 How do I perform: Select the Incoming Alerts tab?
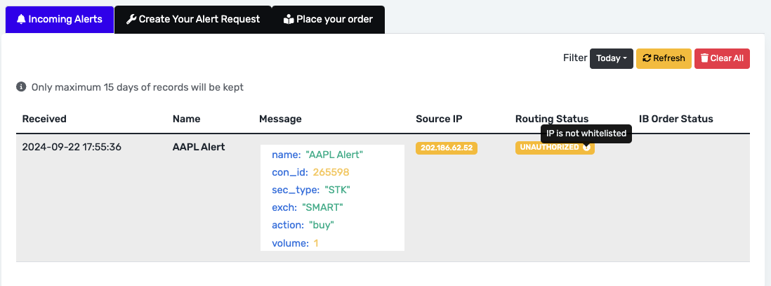tap(60, 20)
